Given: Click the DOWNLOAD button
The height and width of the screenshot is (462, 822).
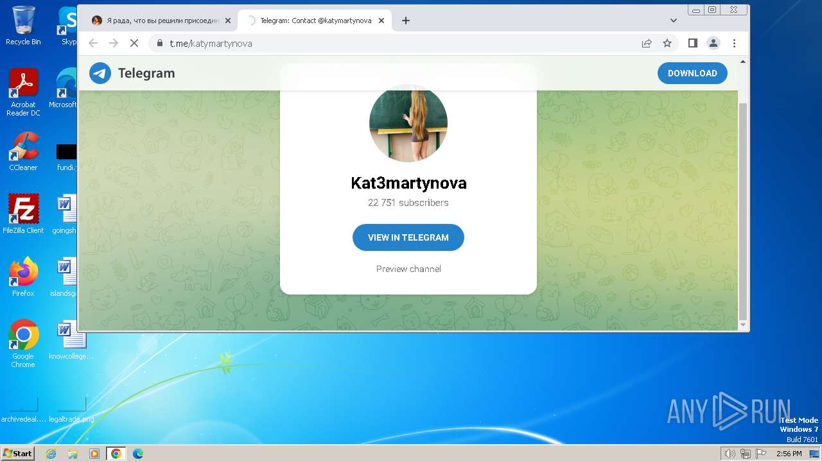Looking at the screenshot, I should (x=692, y=73).
